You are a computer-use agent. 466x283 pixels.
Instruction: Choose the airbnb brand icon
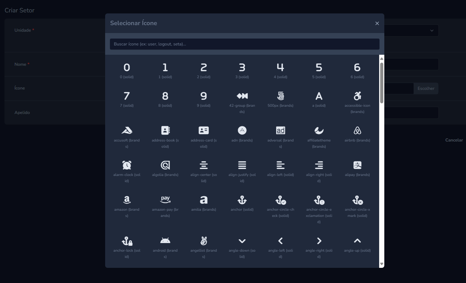[357, 131]
